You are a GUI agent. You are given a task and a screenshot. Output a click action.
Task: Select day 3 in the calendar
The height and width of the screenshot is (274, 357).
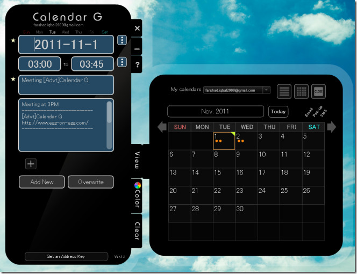tap(269, 141)
